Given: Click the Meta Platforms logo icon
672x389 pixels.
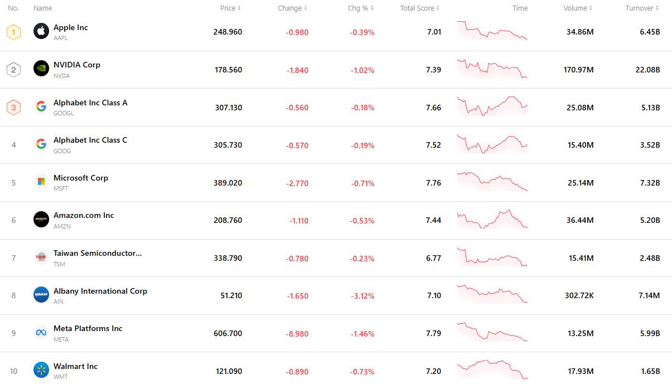Looking at the screenshot, I should coord(41,333).
